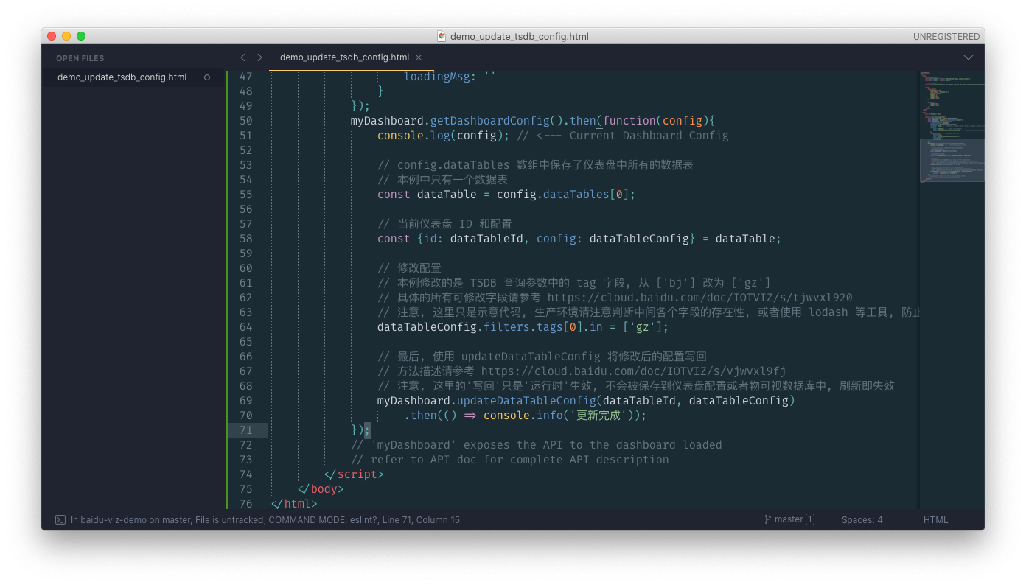Click the status bar git status message
1026x585 pixels.
(265, 520)
